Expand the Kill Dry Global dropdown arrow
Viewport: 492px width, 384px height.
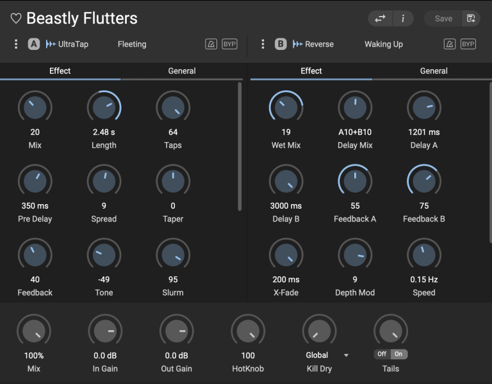click(346, 355)
